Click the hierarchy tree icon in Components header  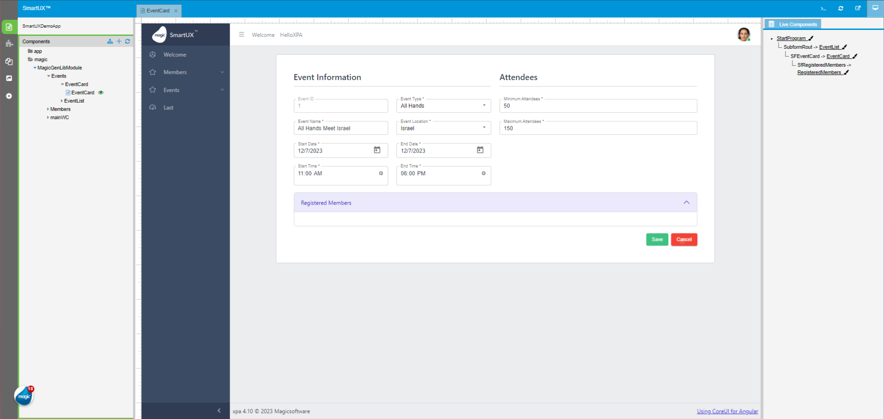pos(110,41)
